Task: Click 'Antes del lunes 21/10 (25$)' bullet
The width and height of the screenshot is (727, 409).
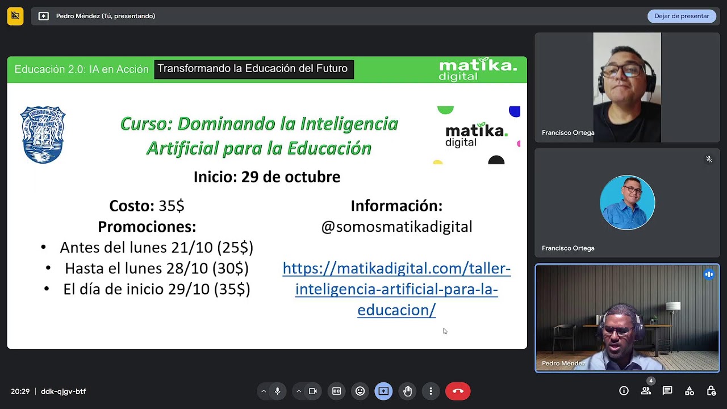Action: [156, 247]
